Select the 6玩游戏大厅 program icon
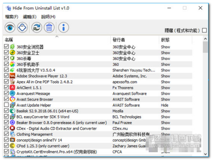212x160 pixels. (12, 70)
